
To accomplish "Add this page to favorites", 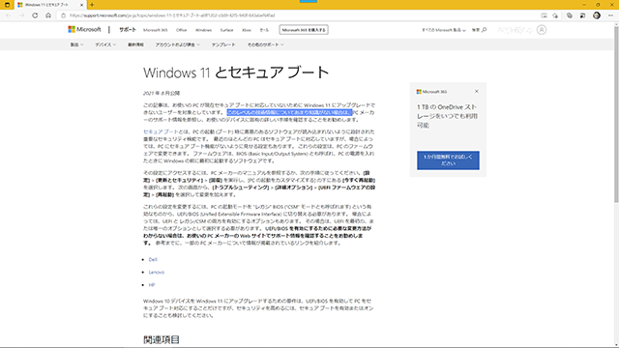I will point(555,15).
